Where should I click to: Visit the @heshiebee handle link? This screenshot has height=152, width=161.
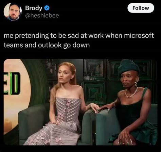(x=42, y=16)
